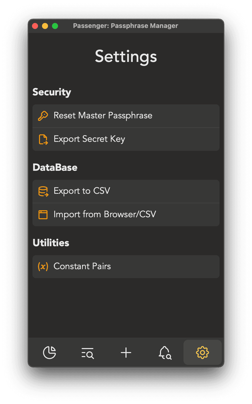Choose Reset Master Passphrase option
Screen dimensions: 252x404
[x=126, y=116]
